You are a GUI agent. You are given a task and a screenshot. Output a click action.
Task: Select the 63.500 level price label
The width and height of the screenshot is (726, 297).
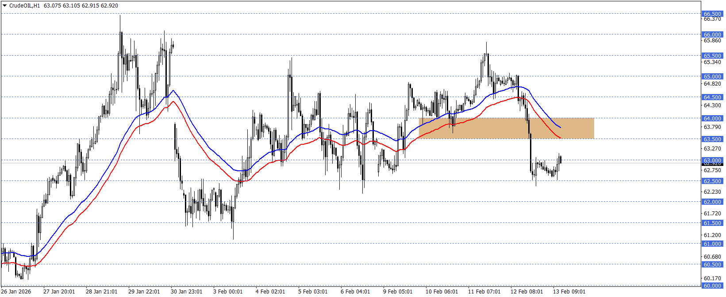coord(712,139)
